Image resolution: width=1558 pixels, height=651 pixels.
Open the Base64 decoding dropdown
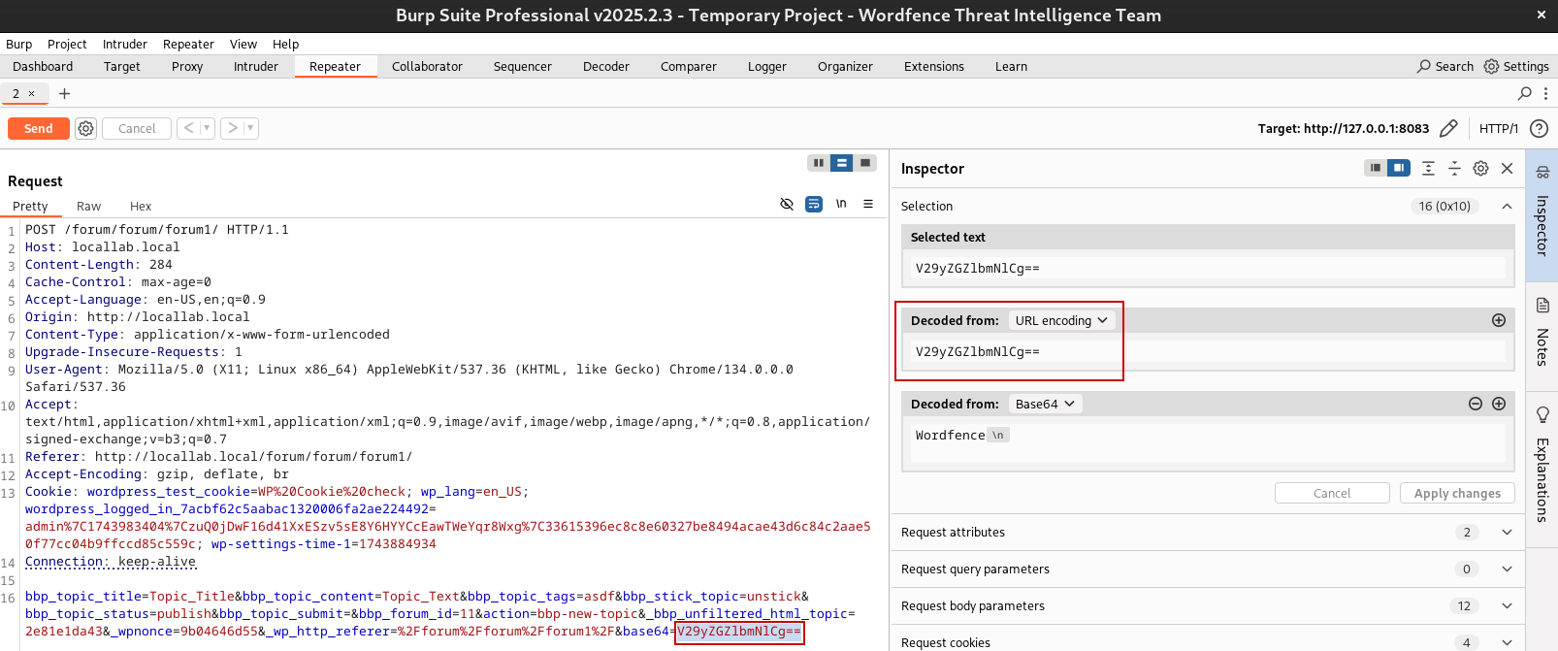click(1045, 404)
